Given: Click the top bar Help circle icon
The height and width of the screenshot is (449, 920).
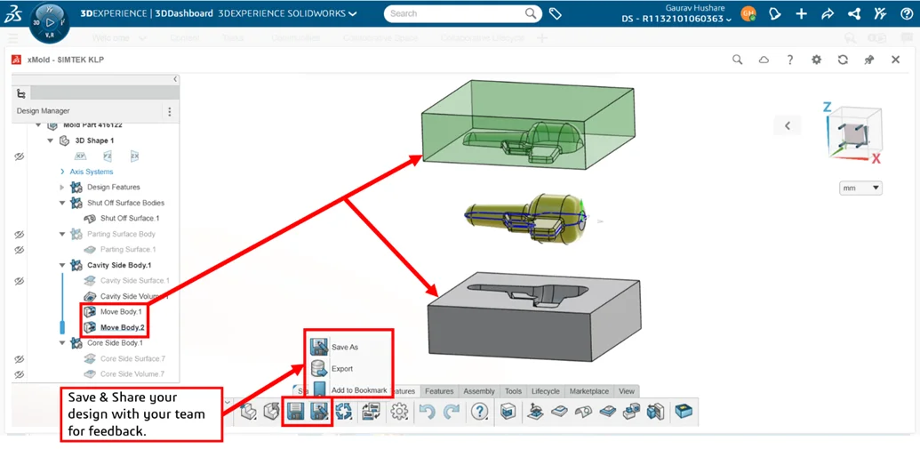Looking at the screenshot, I should (x=907, y=13).
